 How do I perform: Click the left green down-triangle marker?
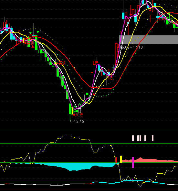[x=30, y=33]
